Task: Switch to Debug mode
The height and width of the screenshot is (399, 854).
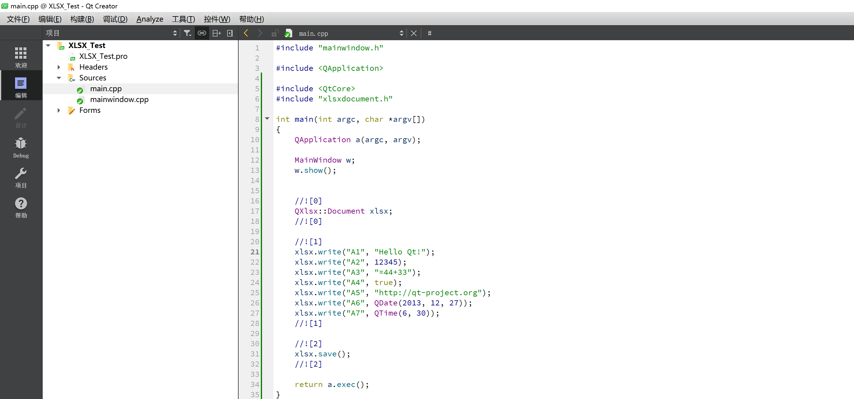Action: point(21,147)
